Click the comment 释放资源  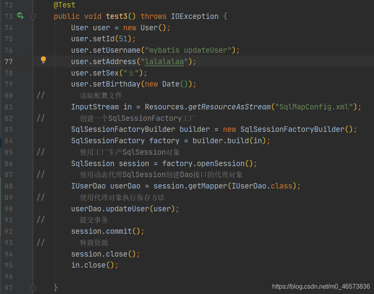[x=94, y=242]
